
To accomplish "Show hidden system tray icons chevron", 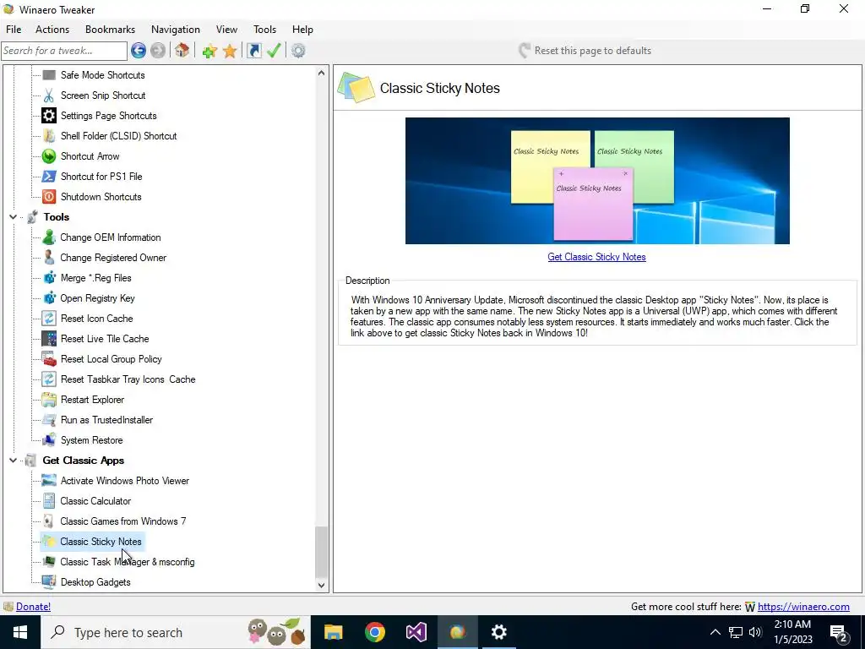I will (715, 632).
